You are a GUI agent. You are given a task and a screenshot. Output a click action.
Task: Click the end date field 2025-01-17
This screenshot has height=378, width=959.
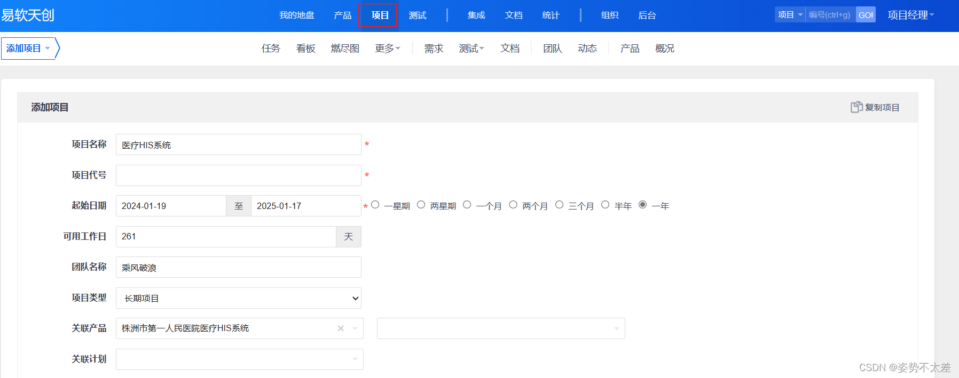pyautogui.click(x=306, y=206)
